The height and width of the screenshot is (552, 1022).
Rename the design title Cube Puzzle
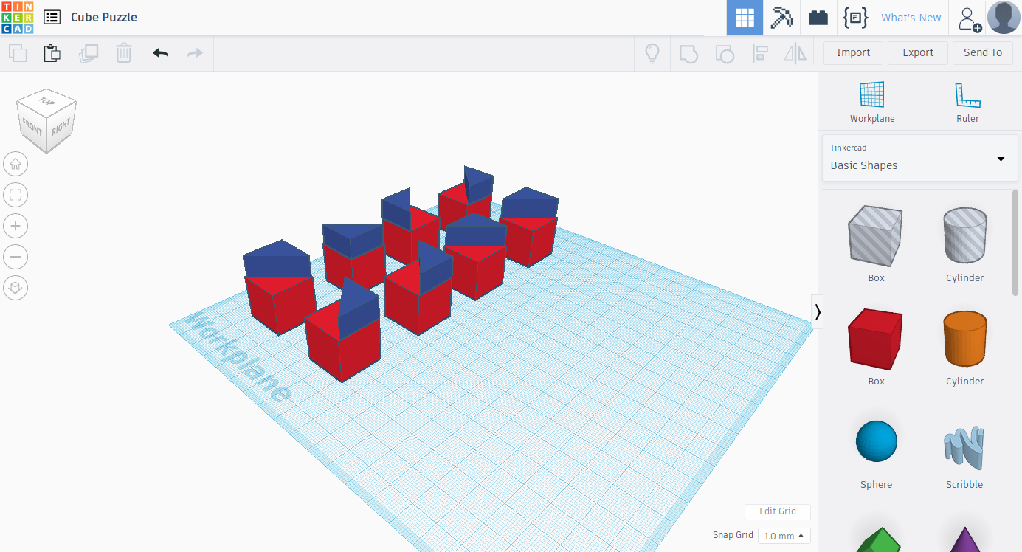pyautogui.click(x=104, y=17)
